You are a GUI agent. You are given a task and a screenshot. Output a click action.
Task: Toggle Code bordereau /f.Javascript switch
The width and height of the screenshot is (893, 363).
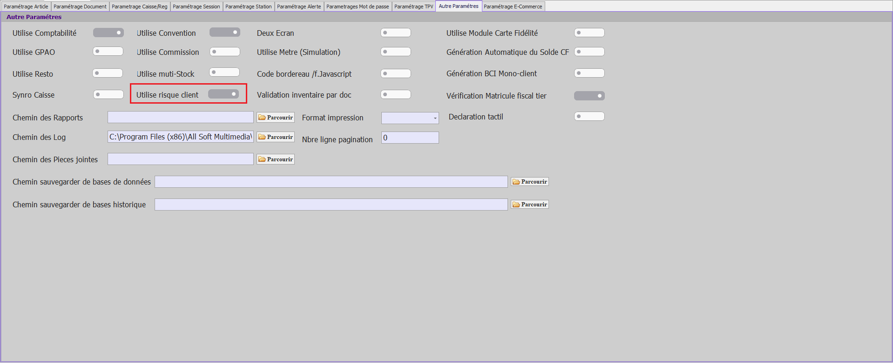[x=396, y=73]
